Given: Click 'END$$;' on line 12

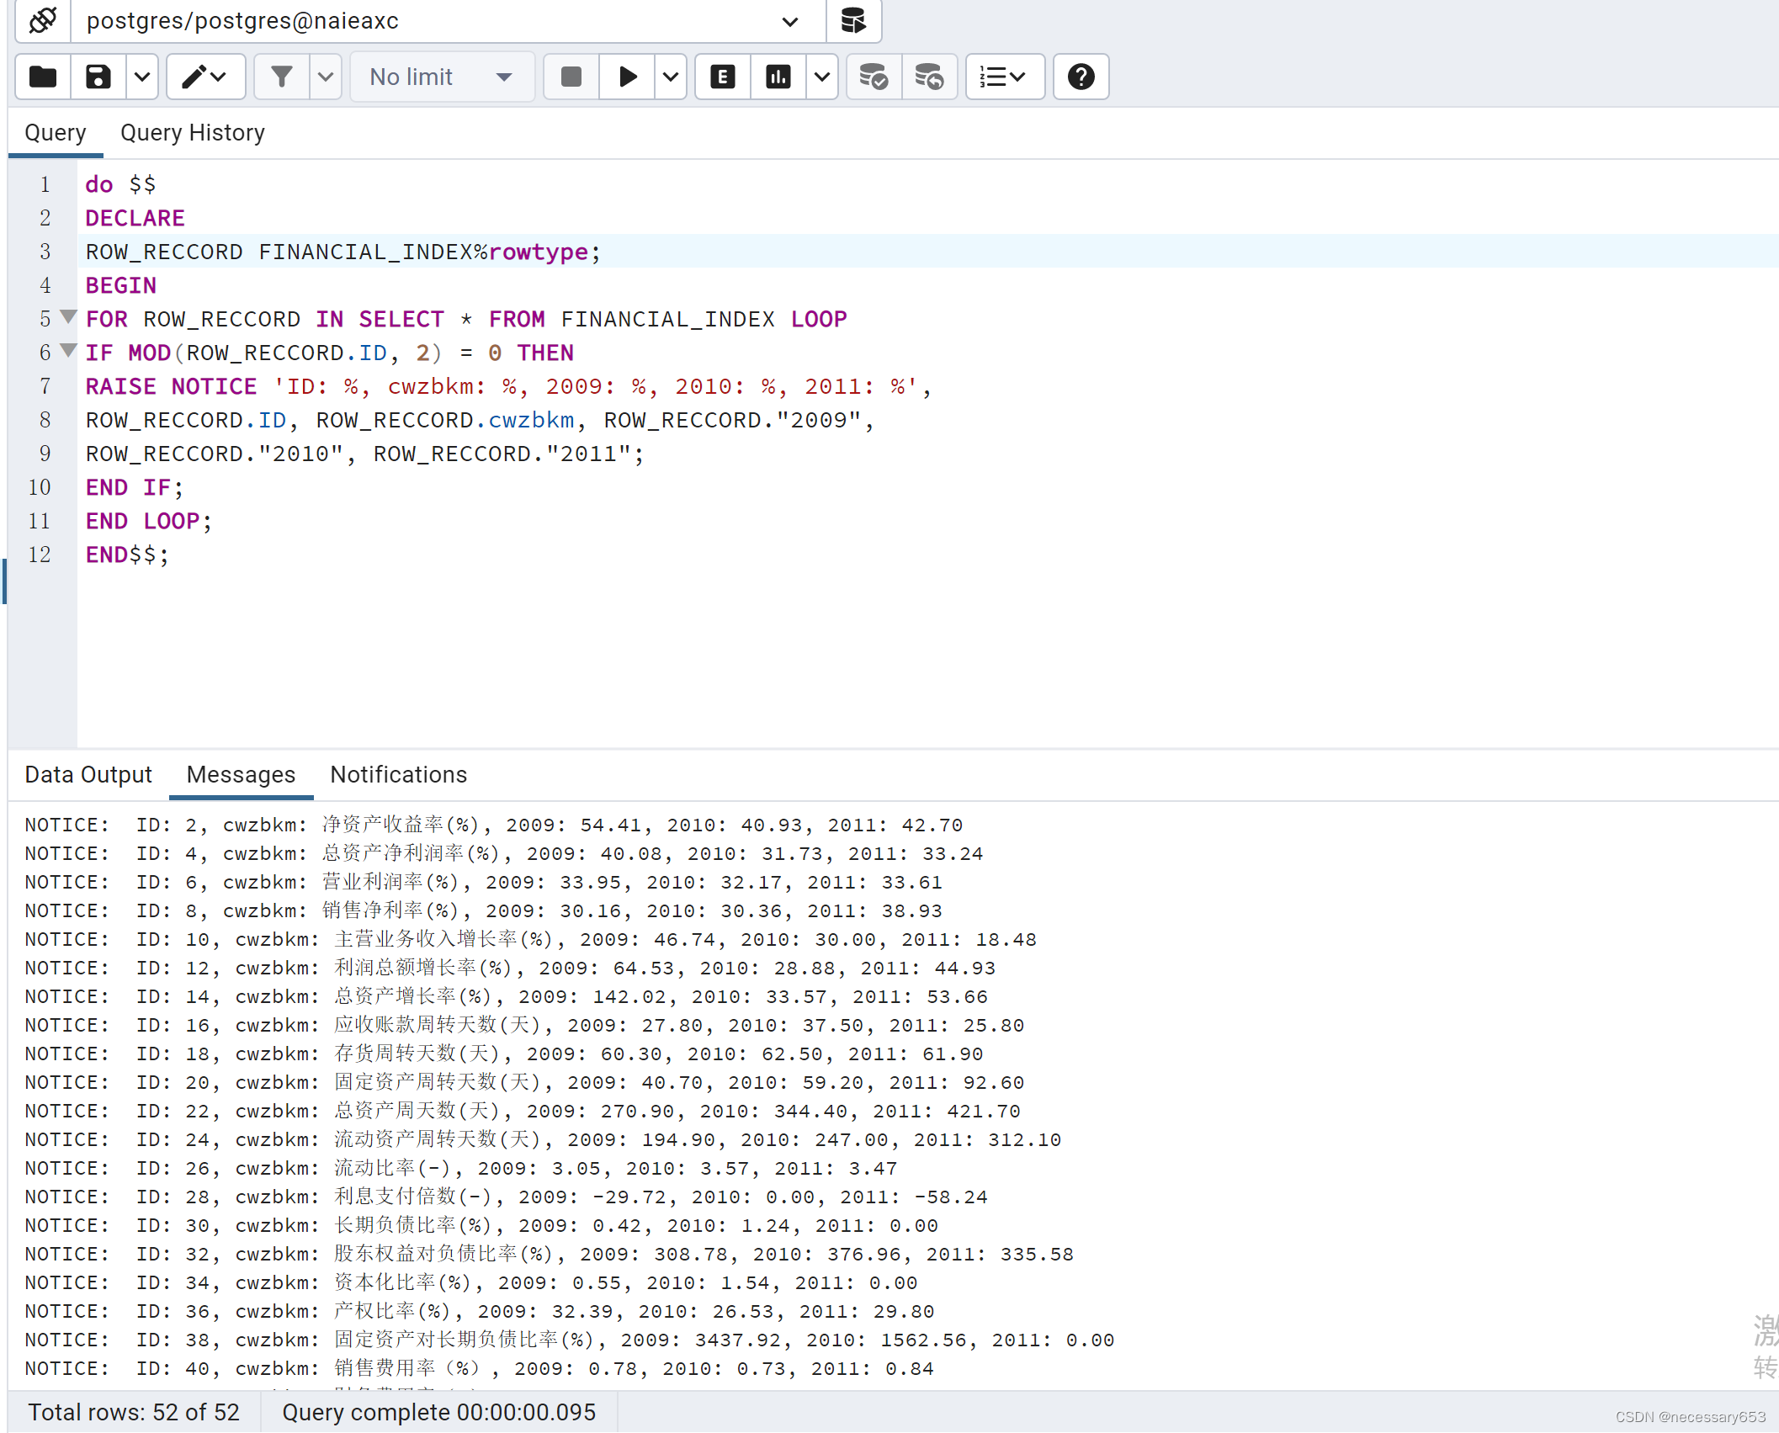Looking at the screenshot, I should coord(127,555).
